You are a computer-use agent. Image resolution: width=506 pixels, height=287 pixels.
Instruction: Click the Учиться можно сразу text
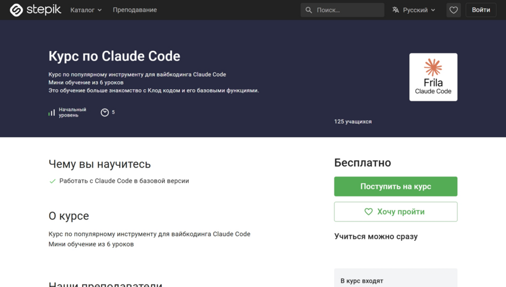click(376, 237)
